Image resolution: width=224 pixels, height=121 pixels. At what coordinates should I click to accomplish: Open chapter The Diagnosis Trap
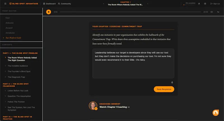tap(16, 77)
